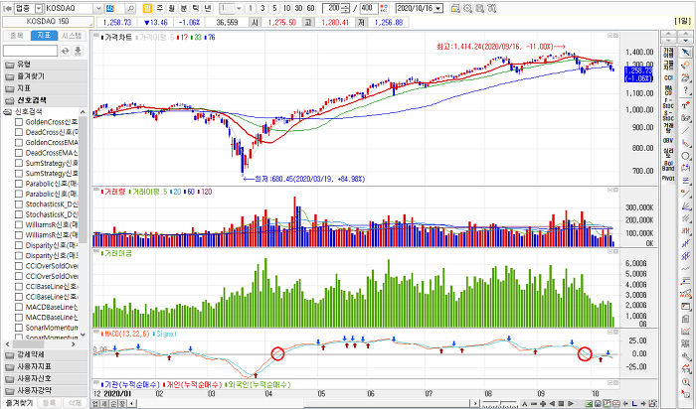The width and height of the screenshot is (696, 409).
Task: Click the stop square button at bottom bar
Action: coord(561,404)
